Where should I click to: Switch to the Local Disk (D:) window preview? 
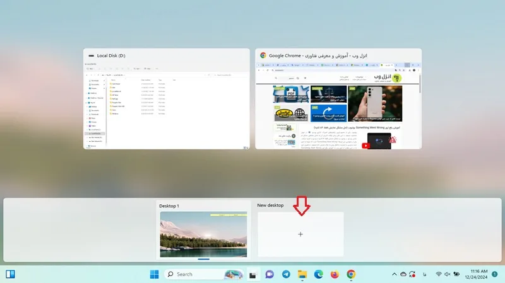(x=167, y=99)
